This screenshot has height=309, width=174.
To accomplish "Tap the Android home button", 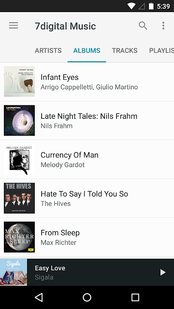I will pos(87,297).
